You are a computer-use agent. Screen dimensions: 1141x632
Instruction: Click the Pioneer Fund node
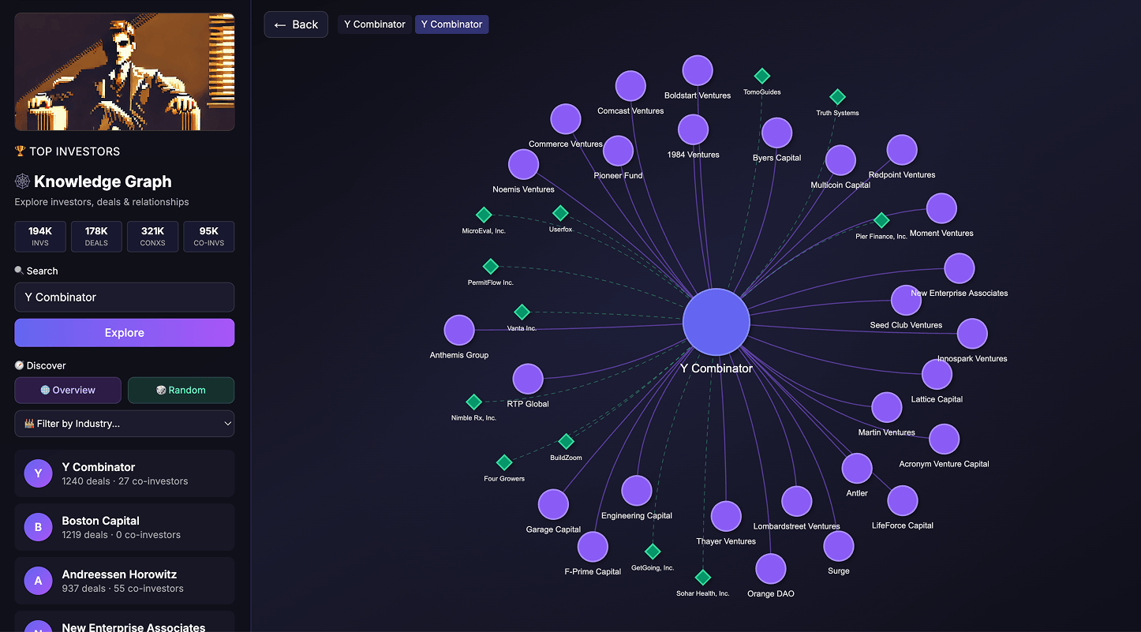click(619, 151)
